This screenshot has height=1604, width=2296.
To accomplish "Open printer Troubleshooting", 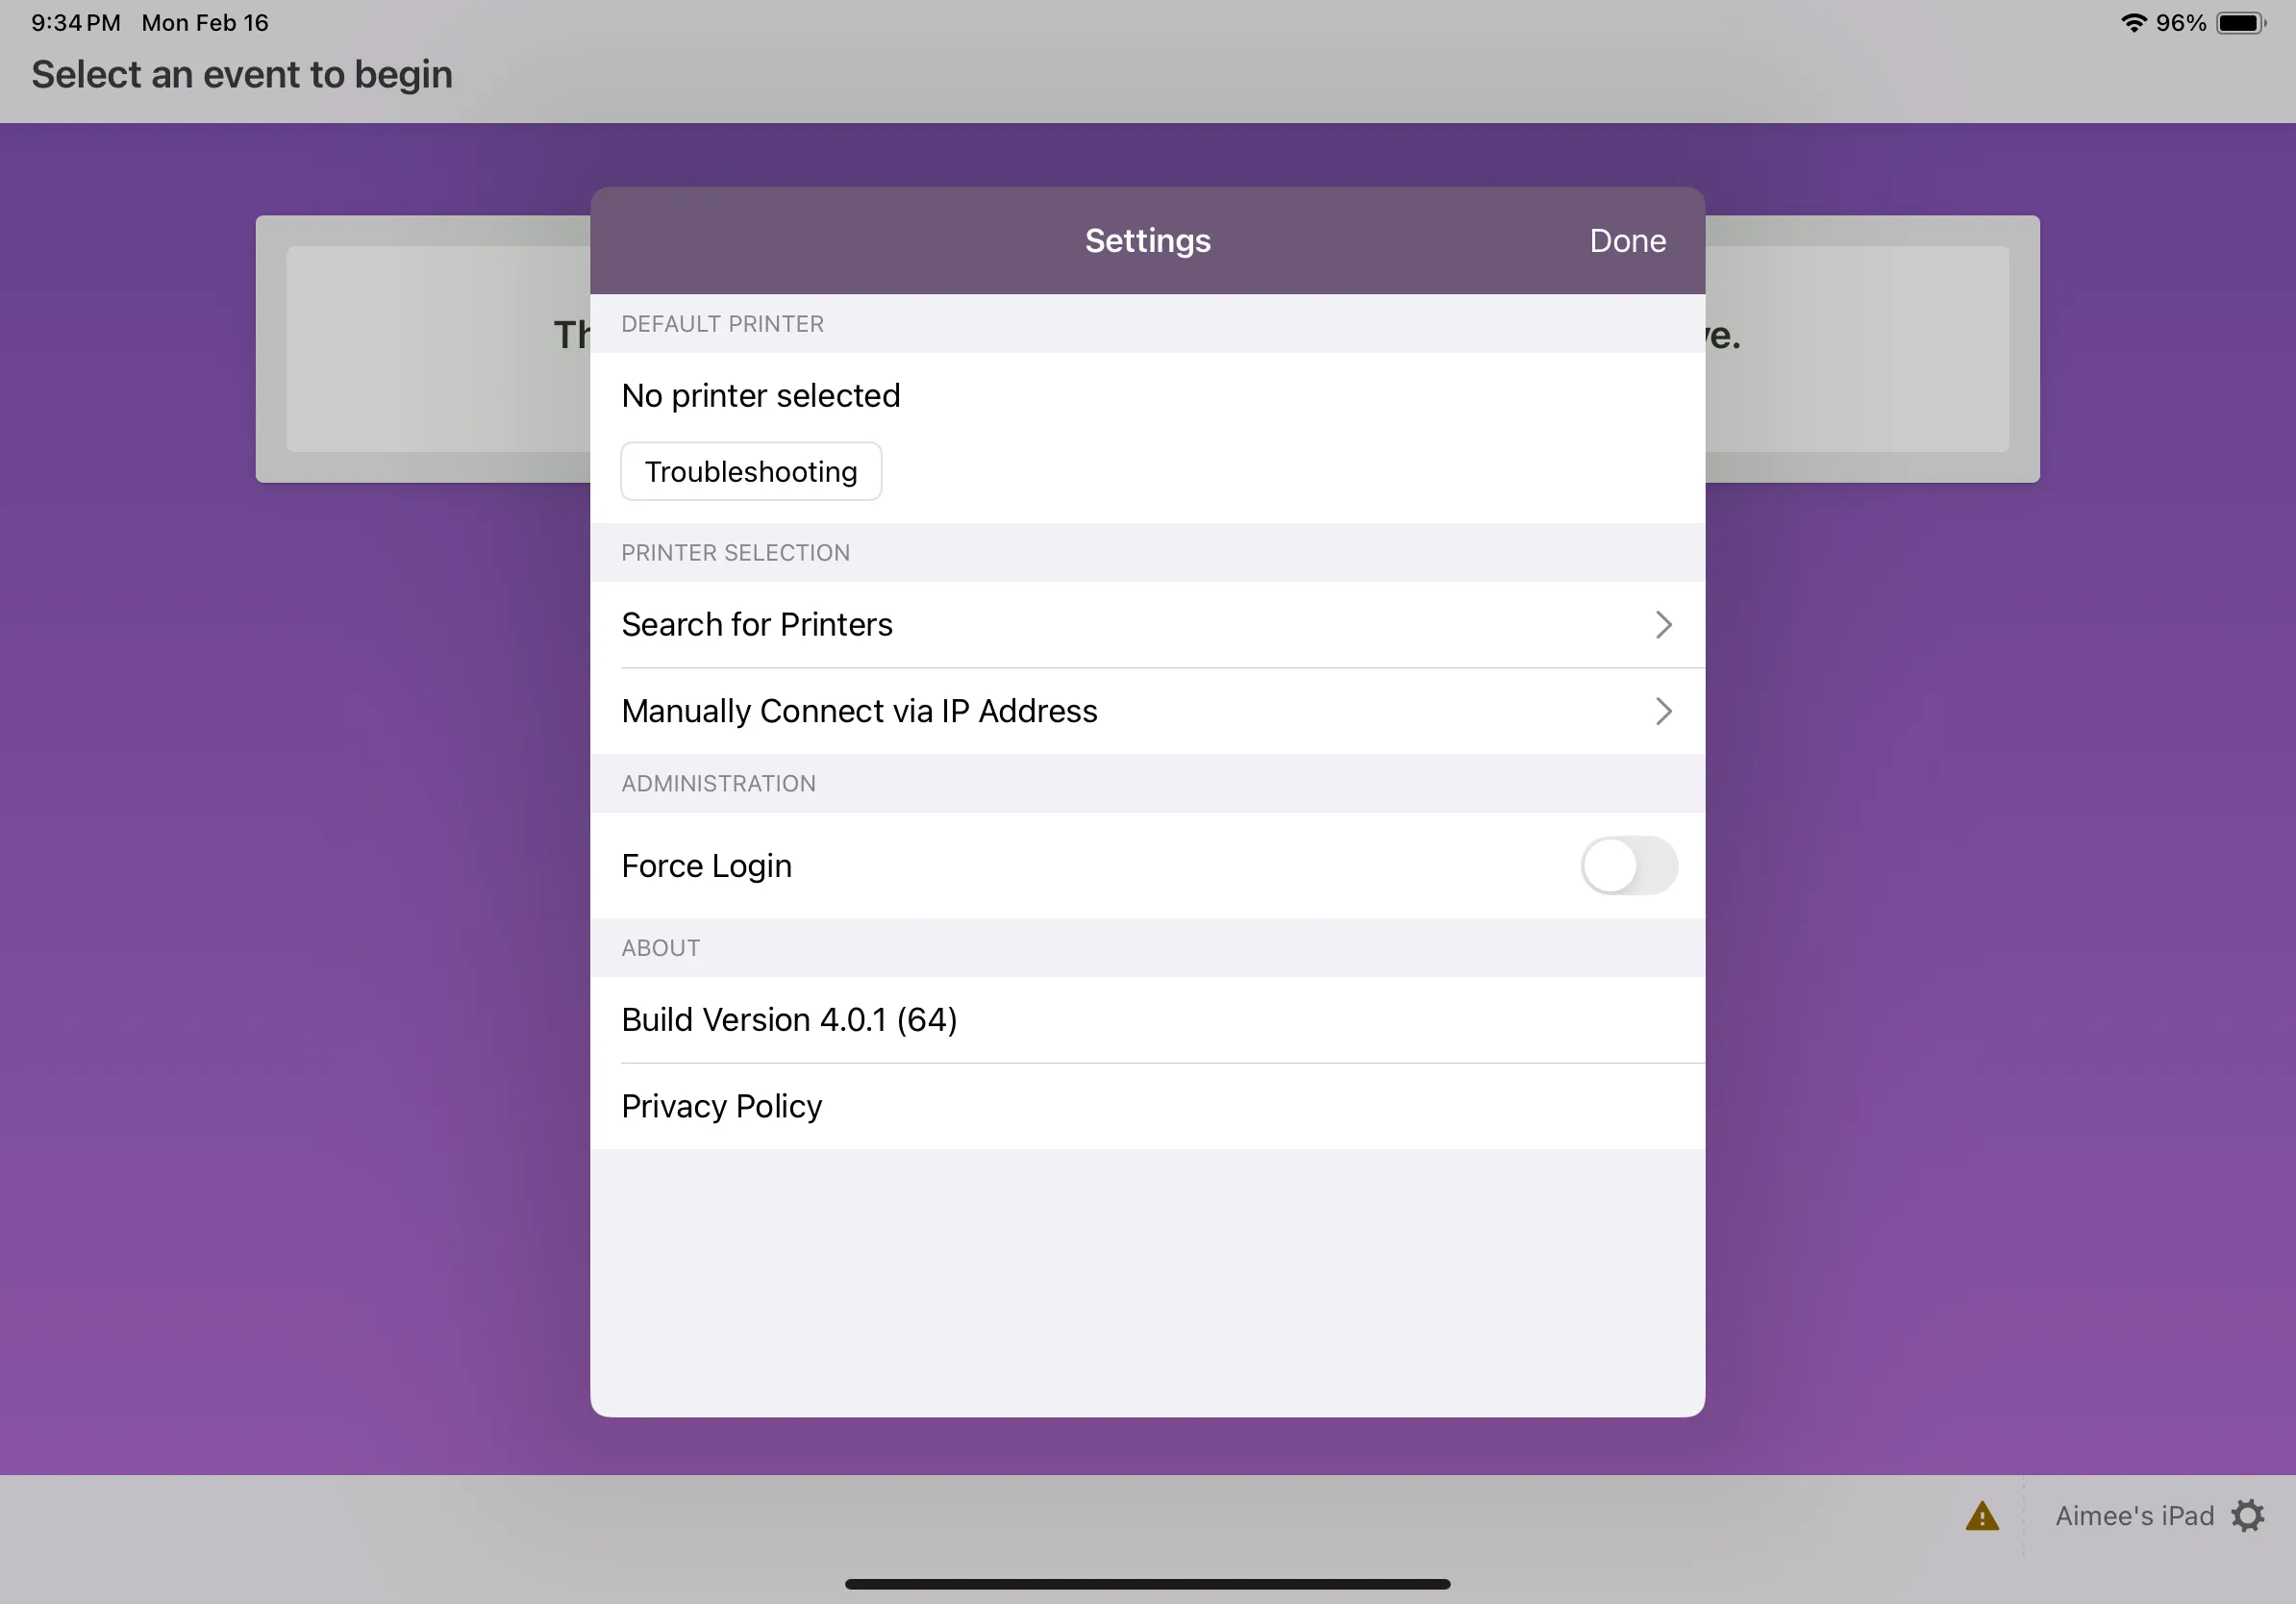I will pos(751,471).
